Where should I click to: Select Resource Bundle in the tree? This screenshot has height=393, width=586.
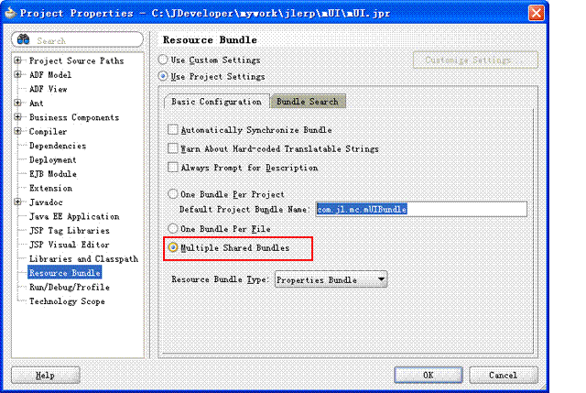(x=65, y=273)
